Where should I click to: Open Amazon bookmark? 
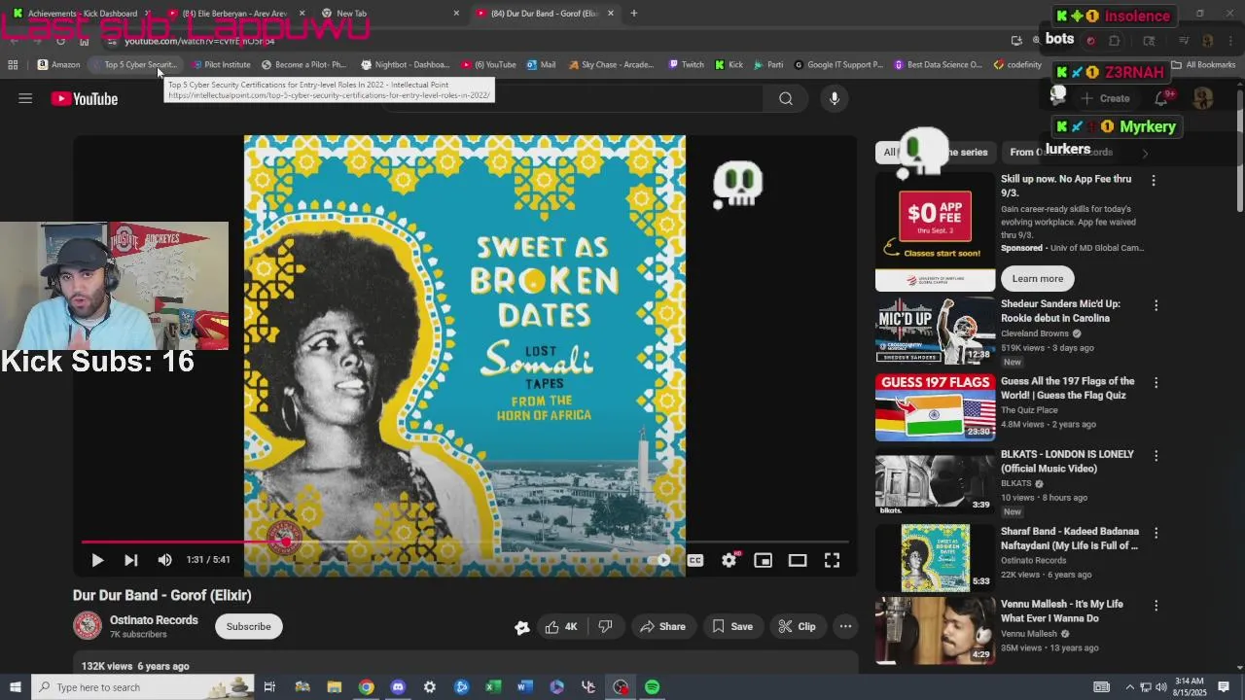(x=58, y=65)
